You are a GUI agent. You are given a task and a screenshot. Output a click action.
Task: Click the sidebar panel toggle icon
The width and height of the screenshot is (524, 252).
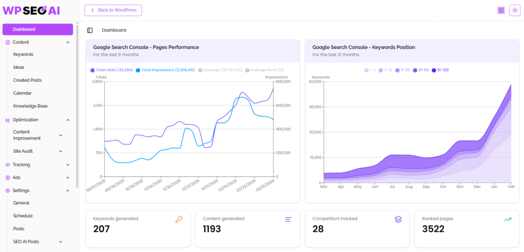point(90,30)
